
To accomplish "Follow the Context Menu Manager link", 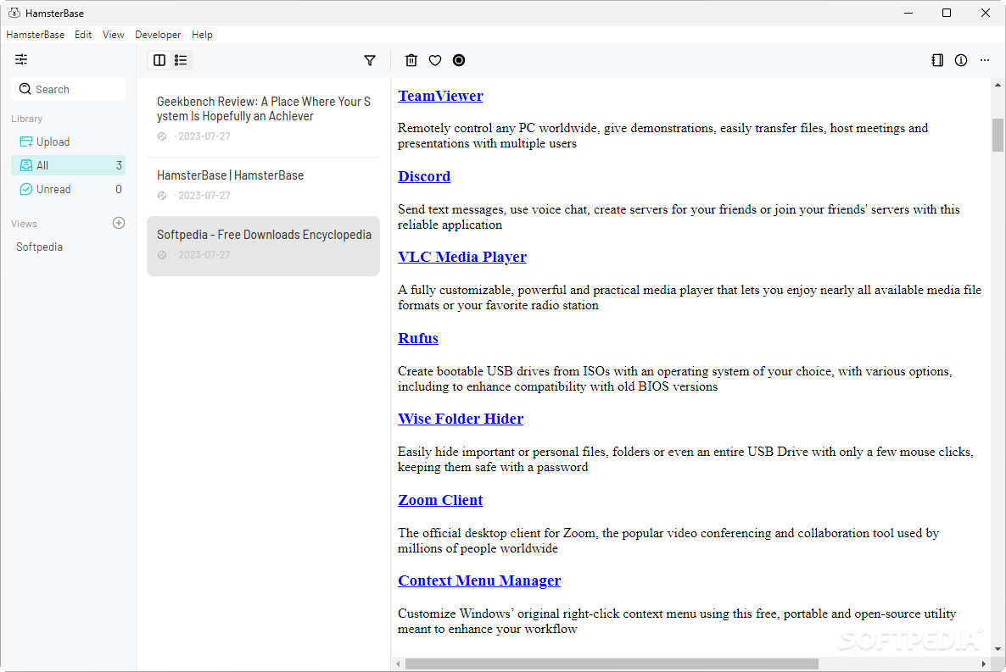I will [479, 580].
